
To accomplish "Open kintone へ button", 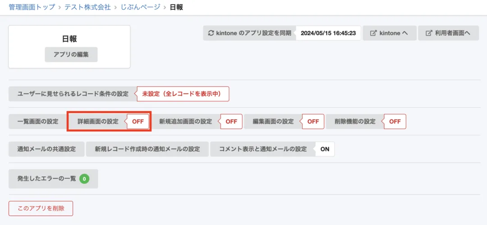I will tap(390, 33).
